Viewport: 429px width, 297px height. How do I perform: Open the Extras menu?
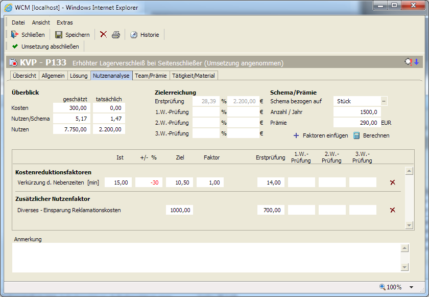tap(65, 22)
